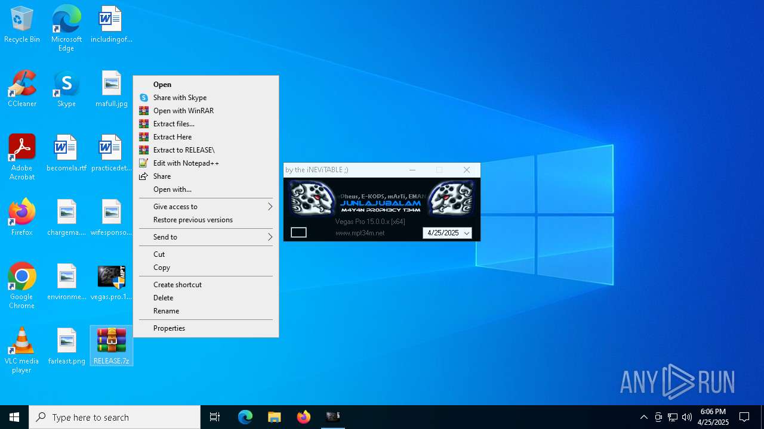Select Extract Here option
764x429 pixels.
pyautogui.click(x=206, y=137)
